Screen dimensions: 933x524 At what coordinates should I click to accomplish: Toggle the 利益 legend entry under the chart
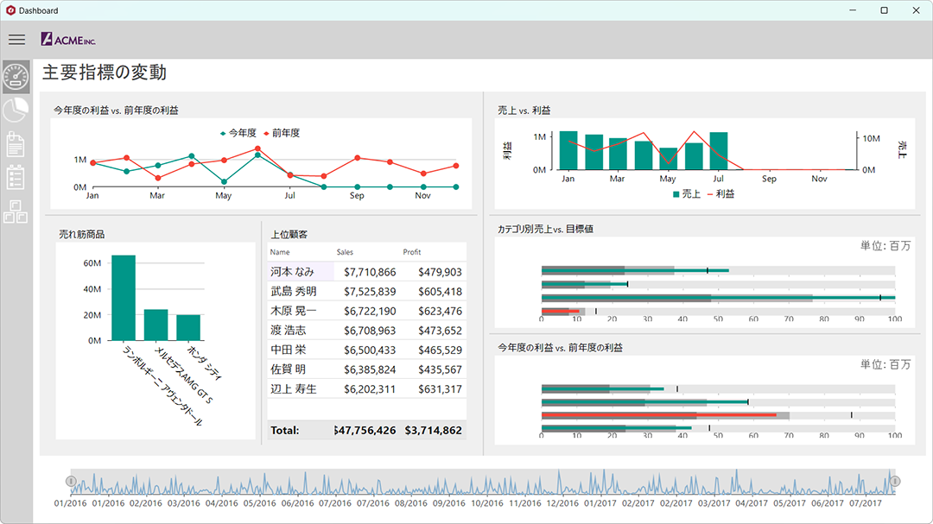click(x=720, y=194)
